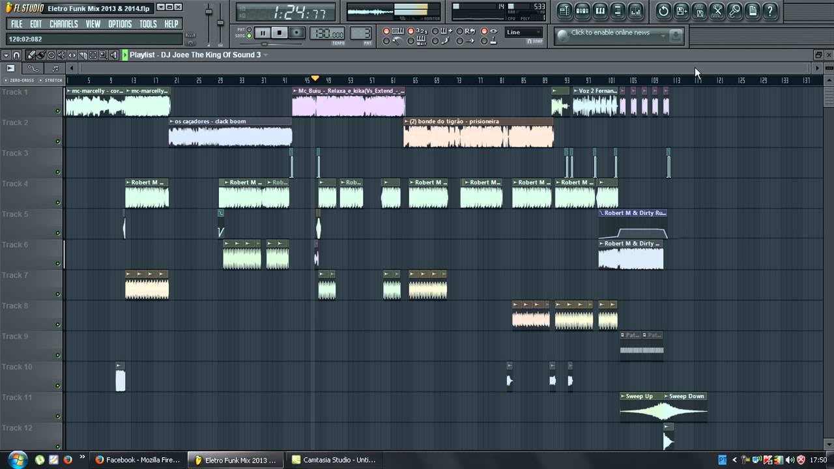Open the project info document icon
The width and height of the screenshot is (834, 469).
pyautogui.click(x=753, y=10)
